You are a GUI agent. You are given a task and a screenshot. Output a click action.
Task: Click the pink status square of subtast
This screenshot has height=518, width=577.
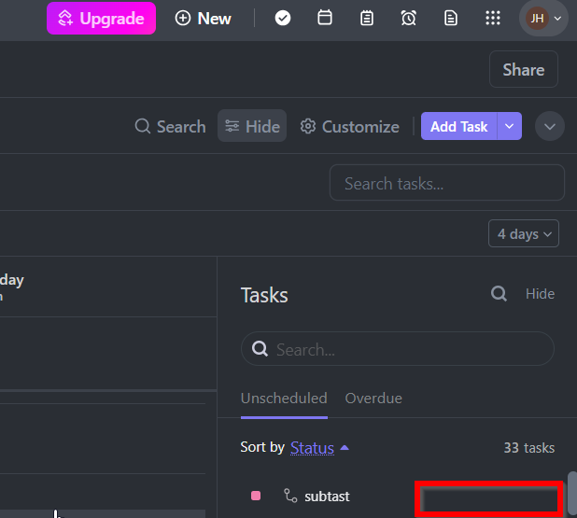(x=256, y=496)
